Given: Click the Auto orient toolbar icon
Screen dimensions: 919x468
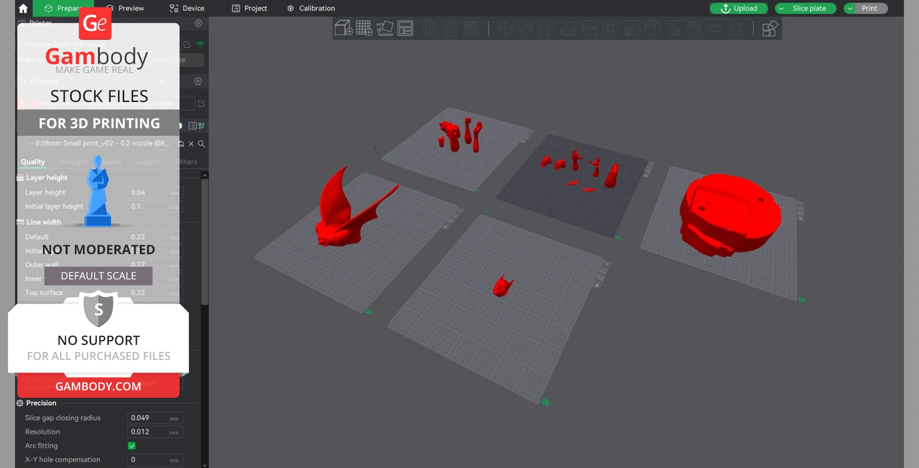Looking at the screenshot, I should point(384,28).
